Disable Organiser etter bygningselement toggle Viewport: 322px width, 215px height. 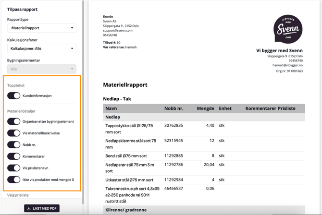[14, 121]
